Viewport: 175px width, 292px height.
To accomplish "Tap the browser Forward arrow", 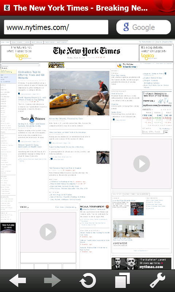I will click(52, 280).
